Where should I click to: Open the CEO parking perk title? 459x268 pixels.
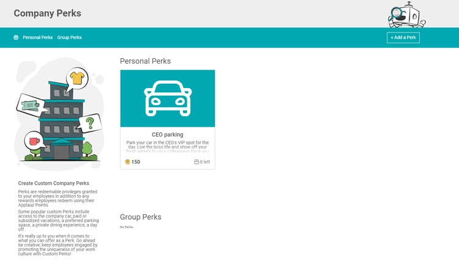click(167, 135)
